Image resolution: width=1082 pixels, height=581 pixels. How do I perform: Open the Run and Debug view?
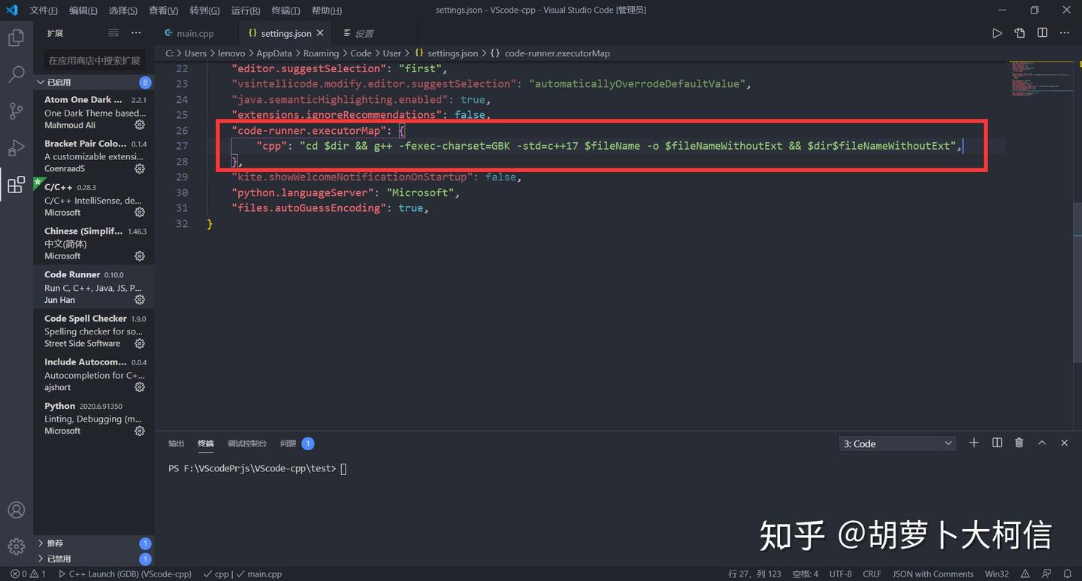[16, 147]
